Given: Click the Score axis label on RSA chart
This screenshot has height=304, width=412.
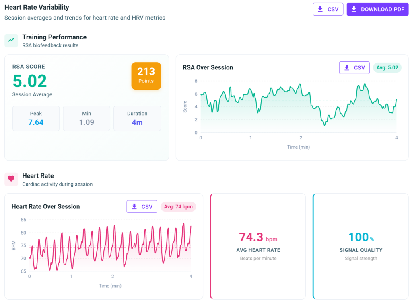Looking at the screenshot, I should click(185, 107).
